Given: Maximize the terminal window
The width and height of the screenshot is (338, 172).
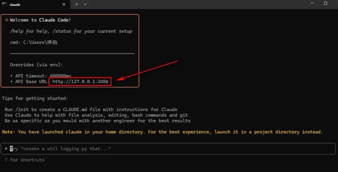Looking at the screenshot, I should 325,3.
